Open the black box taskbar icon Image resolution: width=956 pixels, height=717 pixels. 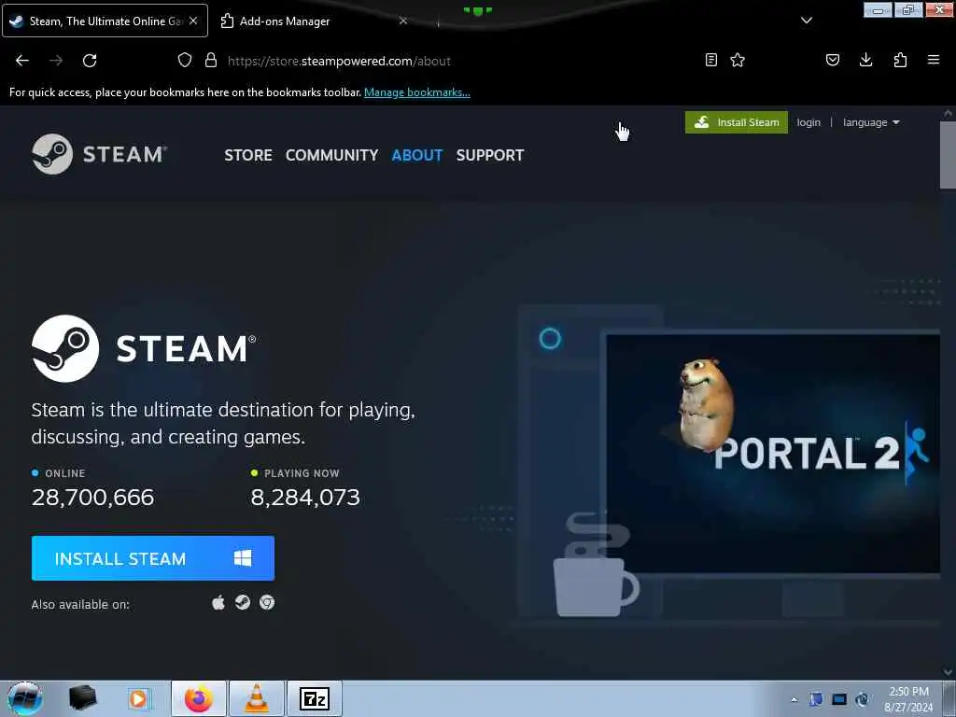[x=82, y=698]
